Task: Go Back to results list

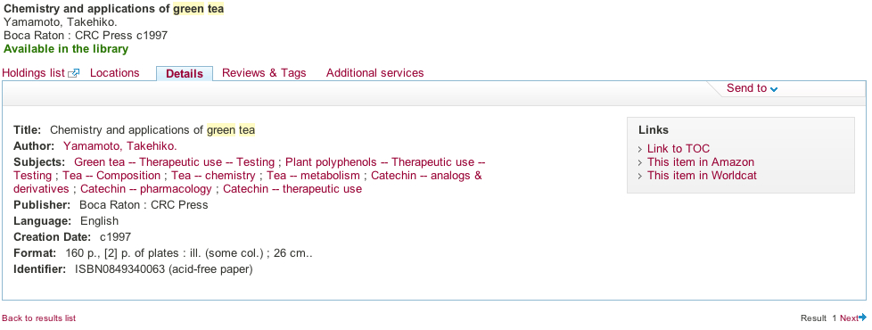Action: 39,318
